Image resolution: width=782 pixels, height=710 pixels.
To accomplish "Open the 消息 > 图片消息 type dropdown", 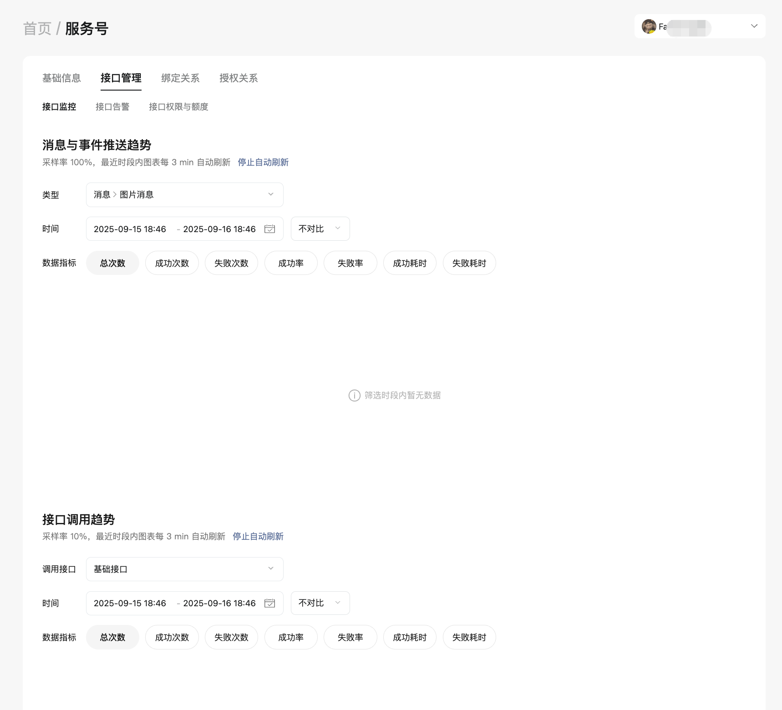I will [184, 195].
